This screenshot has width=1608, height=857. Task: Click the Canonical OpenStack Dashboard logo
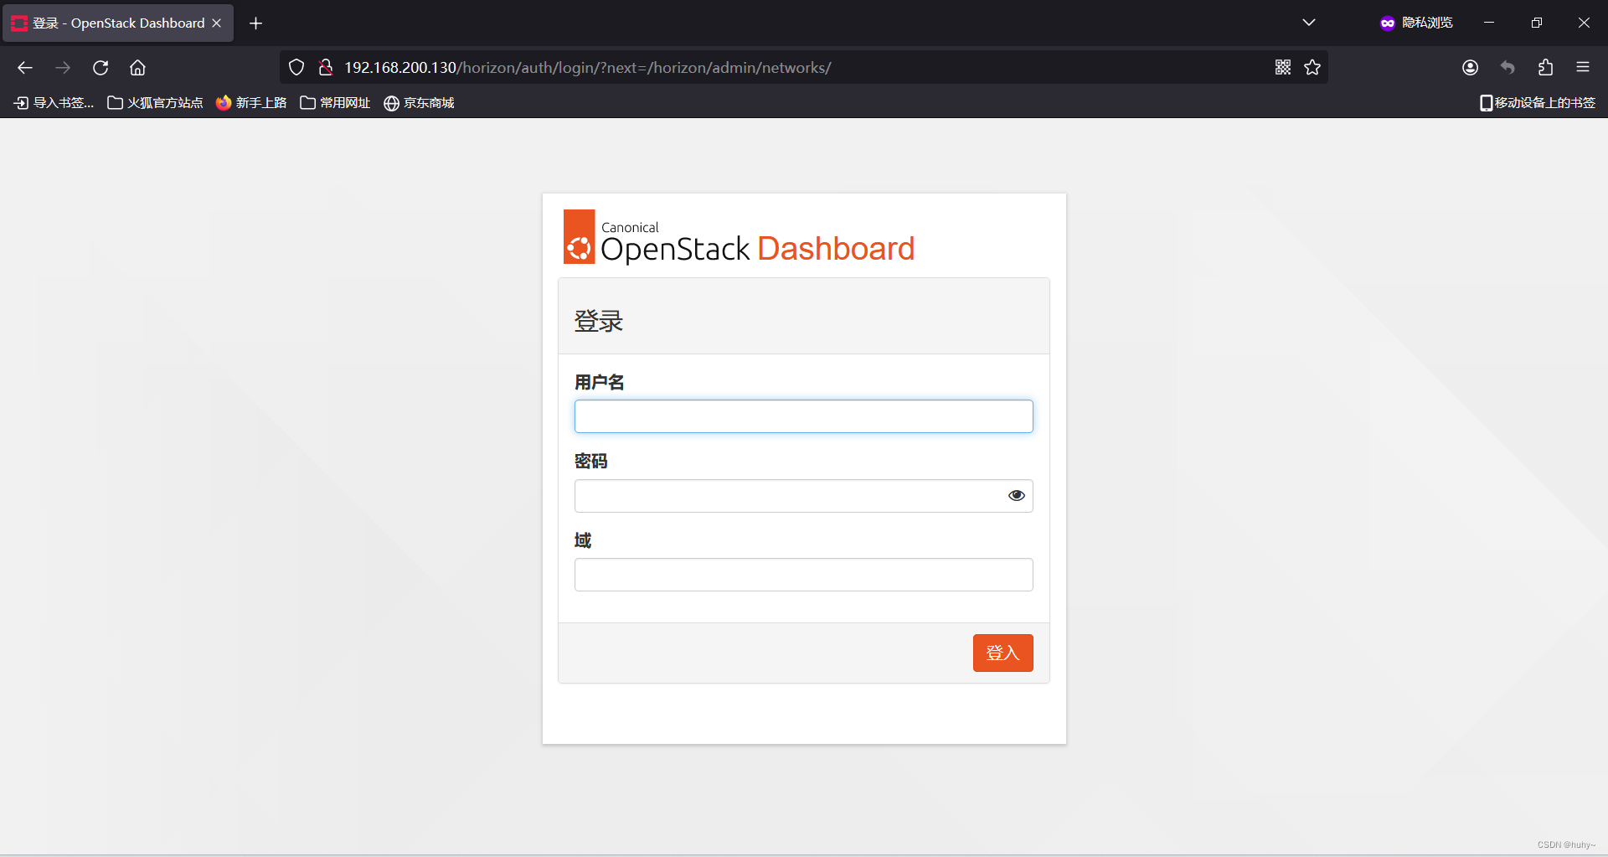tap(739, 237)
